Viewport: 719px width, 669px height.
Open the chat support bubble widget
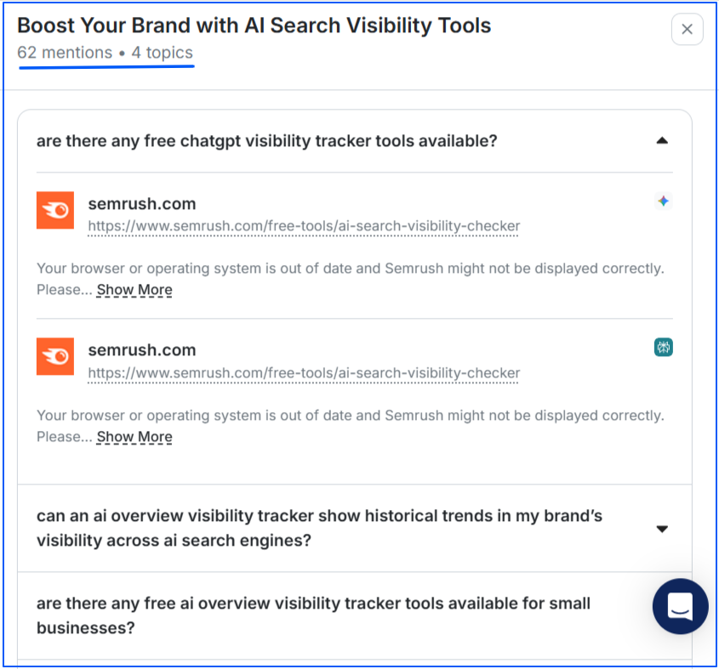coord(680,606)
